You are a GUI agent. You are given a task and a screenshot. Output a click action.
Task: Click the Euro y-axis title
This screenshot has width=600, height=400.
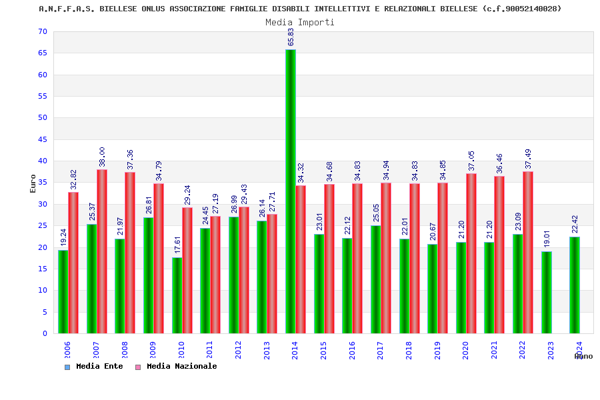pos(33,184)
